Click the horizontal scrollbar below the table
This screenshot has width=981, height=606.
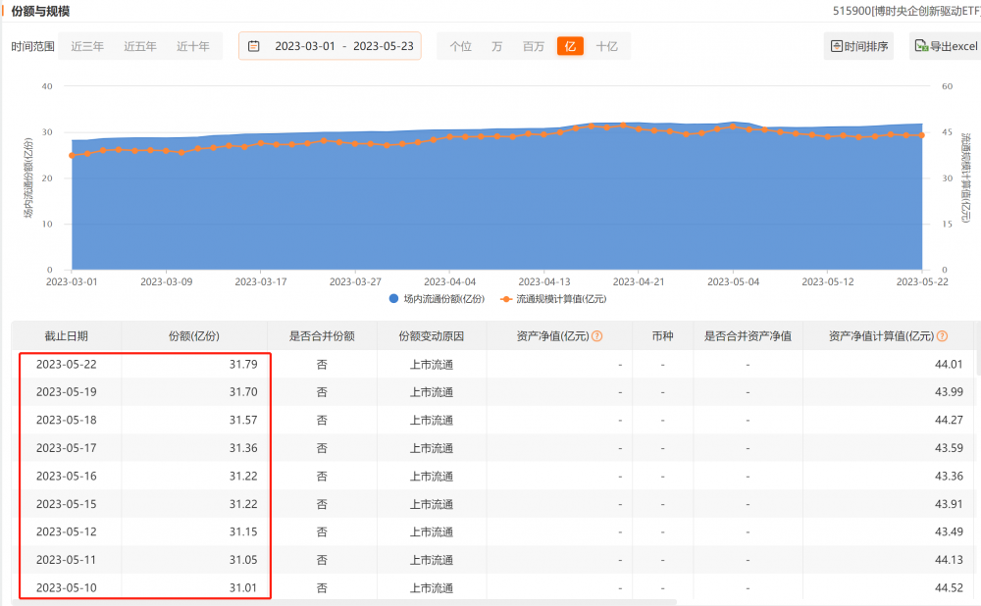coord(343,601)
